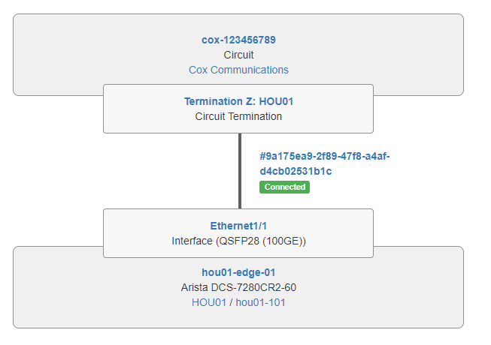Click the slash separator between HOU01 and hou01-101
Viewport: 491px width, 345px height.
[x=230, y=302]
